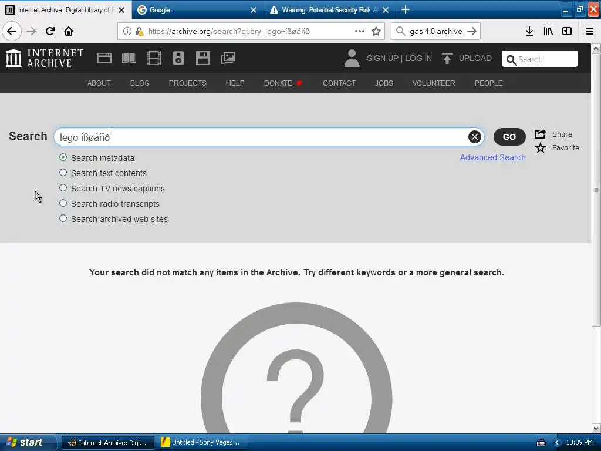Click the upload arrow icon

447,58
